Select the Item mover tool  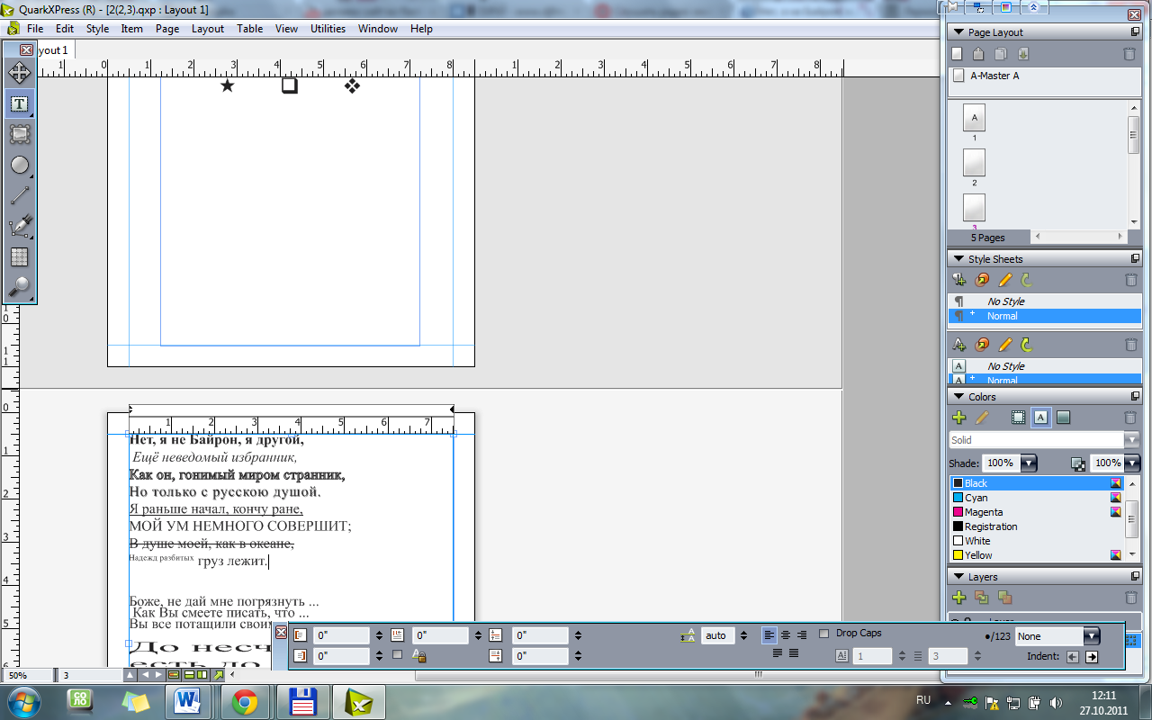pos(20,73)
